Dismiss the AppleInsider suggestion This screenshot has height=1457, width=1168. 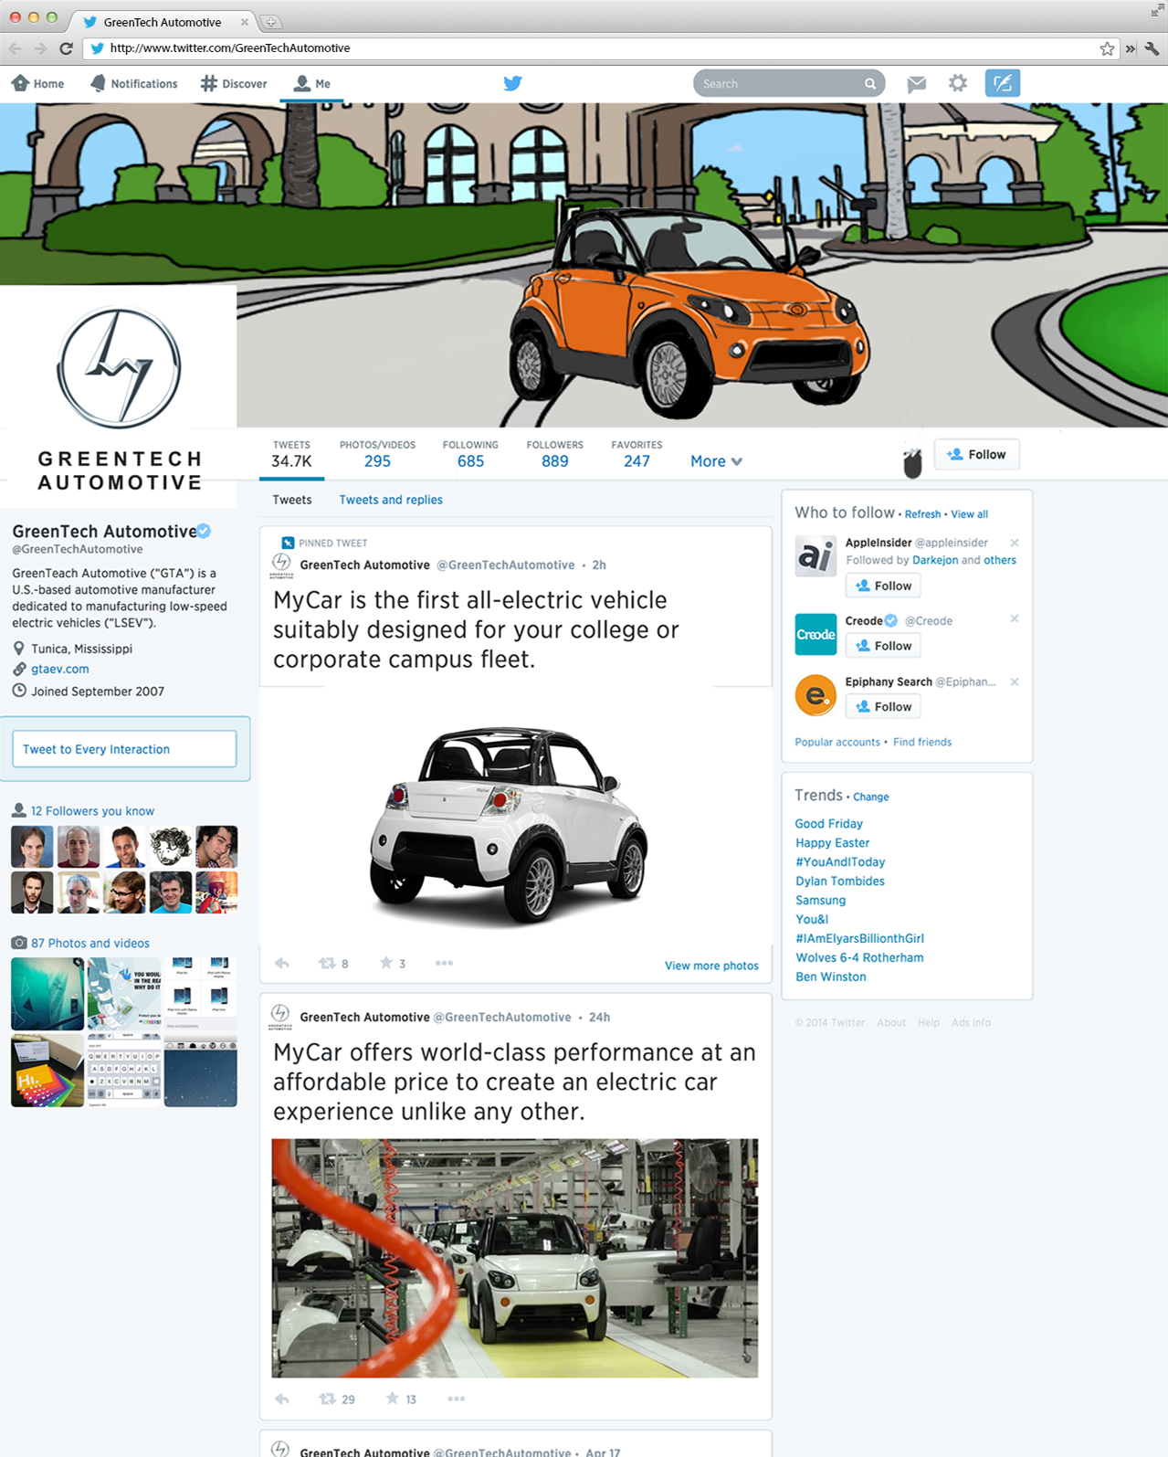1014,543
